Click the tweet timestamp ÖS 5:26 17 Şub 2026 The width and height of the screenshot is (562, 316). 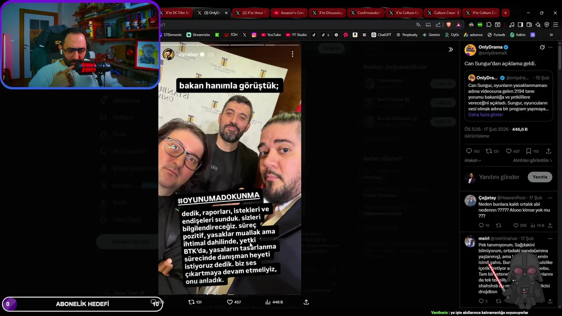point(487,129)
